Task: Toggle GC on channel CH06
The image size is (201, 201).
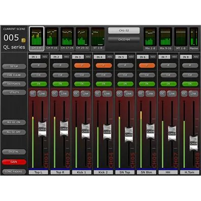Action: point(141,93)
